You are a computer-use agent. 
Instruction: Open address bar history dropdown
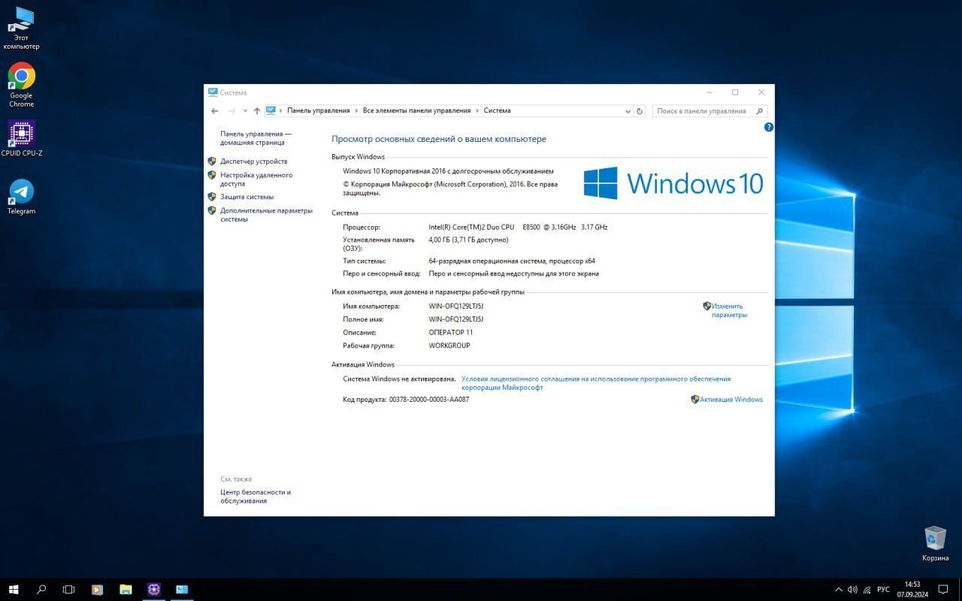[x=628, y=111]
